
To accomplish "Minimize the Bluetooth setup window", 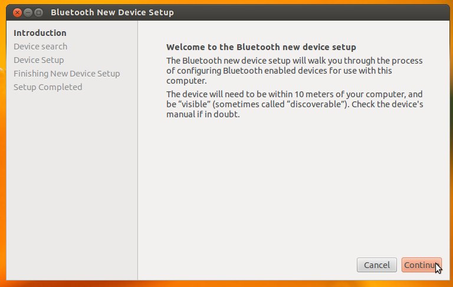I will coord(28,12).
